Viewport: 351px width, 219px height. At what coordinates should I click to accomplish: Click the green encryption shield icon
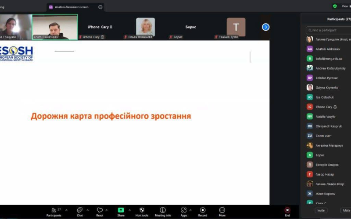335,6
